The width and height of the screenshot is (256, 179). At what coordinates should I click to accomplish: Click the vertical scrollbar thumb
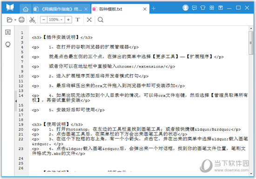click(x=251, y=43)
